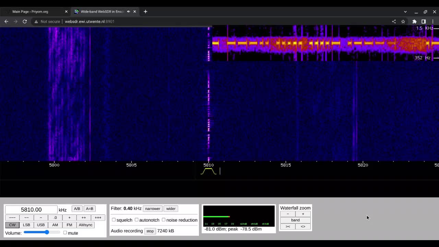This screenshot has height=247, width=439.
Task: Go back in browser history
Action: (6, 21)
